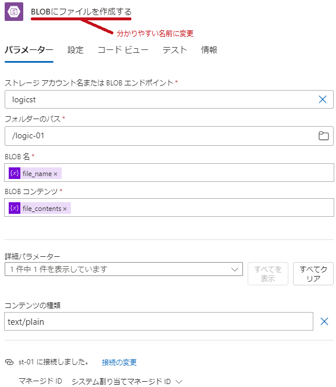Open the 詳細パラメーター dropdown
336x387 pixels.
click(124, 269)
